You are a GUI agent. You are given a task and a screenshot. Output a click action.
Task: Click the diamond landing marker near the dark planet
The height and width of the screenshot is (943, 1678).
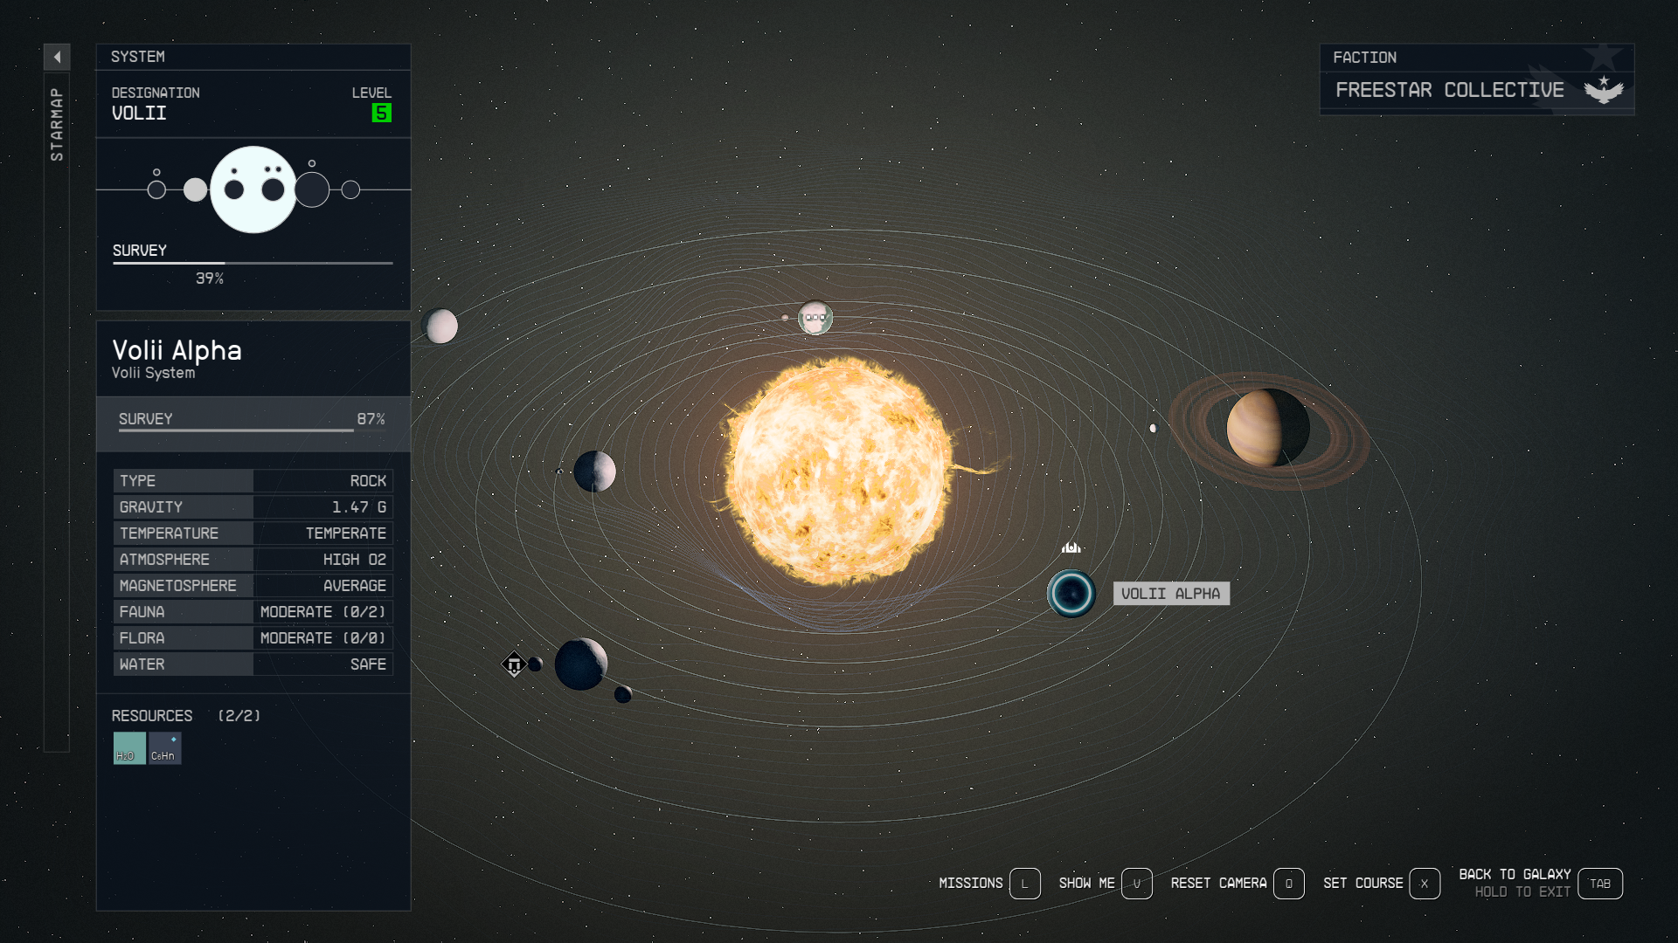coord(514,664)
